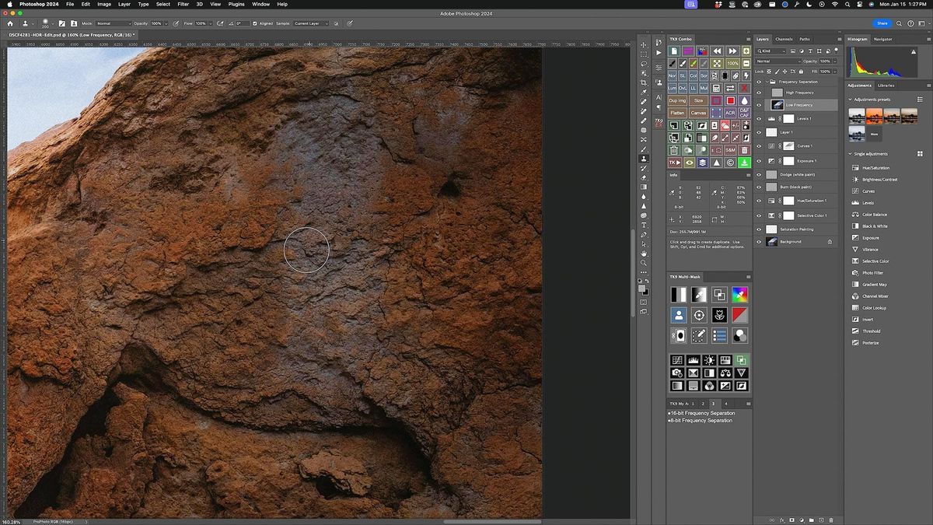The image size is (933, 525).
Task: Click the More adjustments preset thumbnail
Action: coord(874,134)
